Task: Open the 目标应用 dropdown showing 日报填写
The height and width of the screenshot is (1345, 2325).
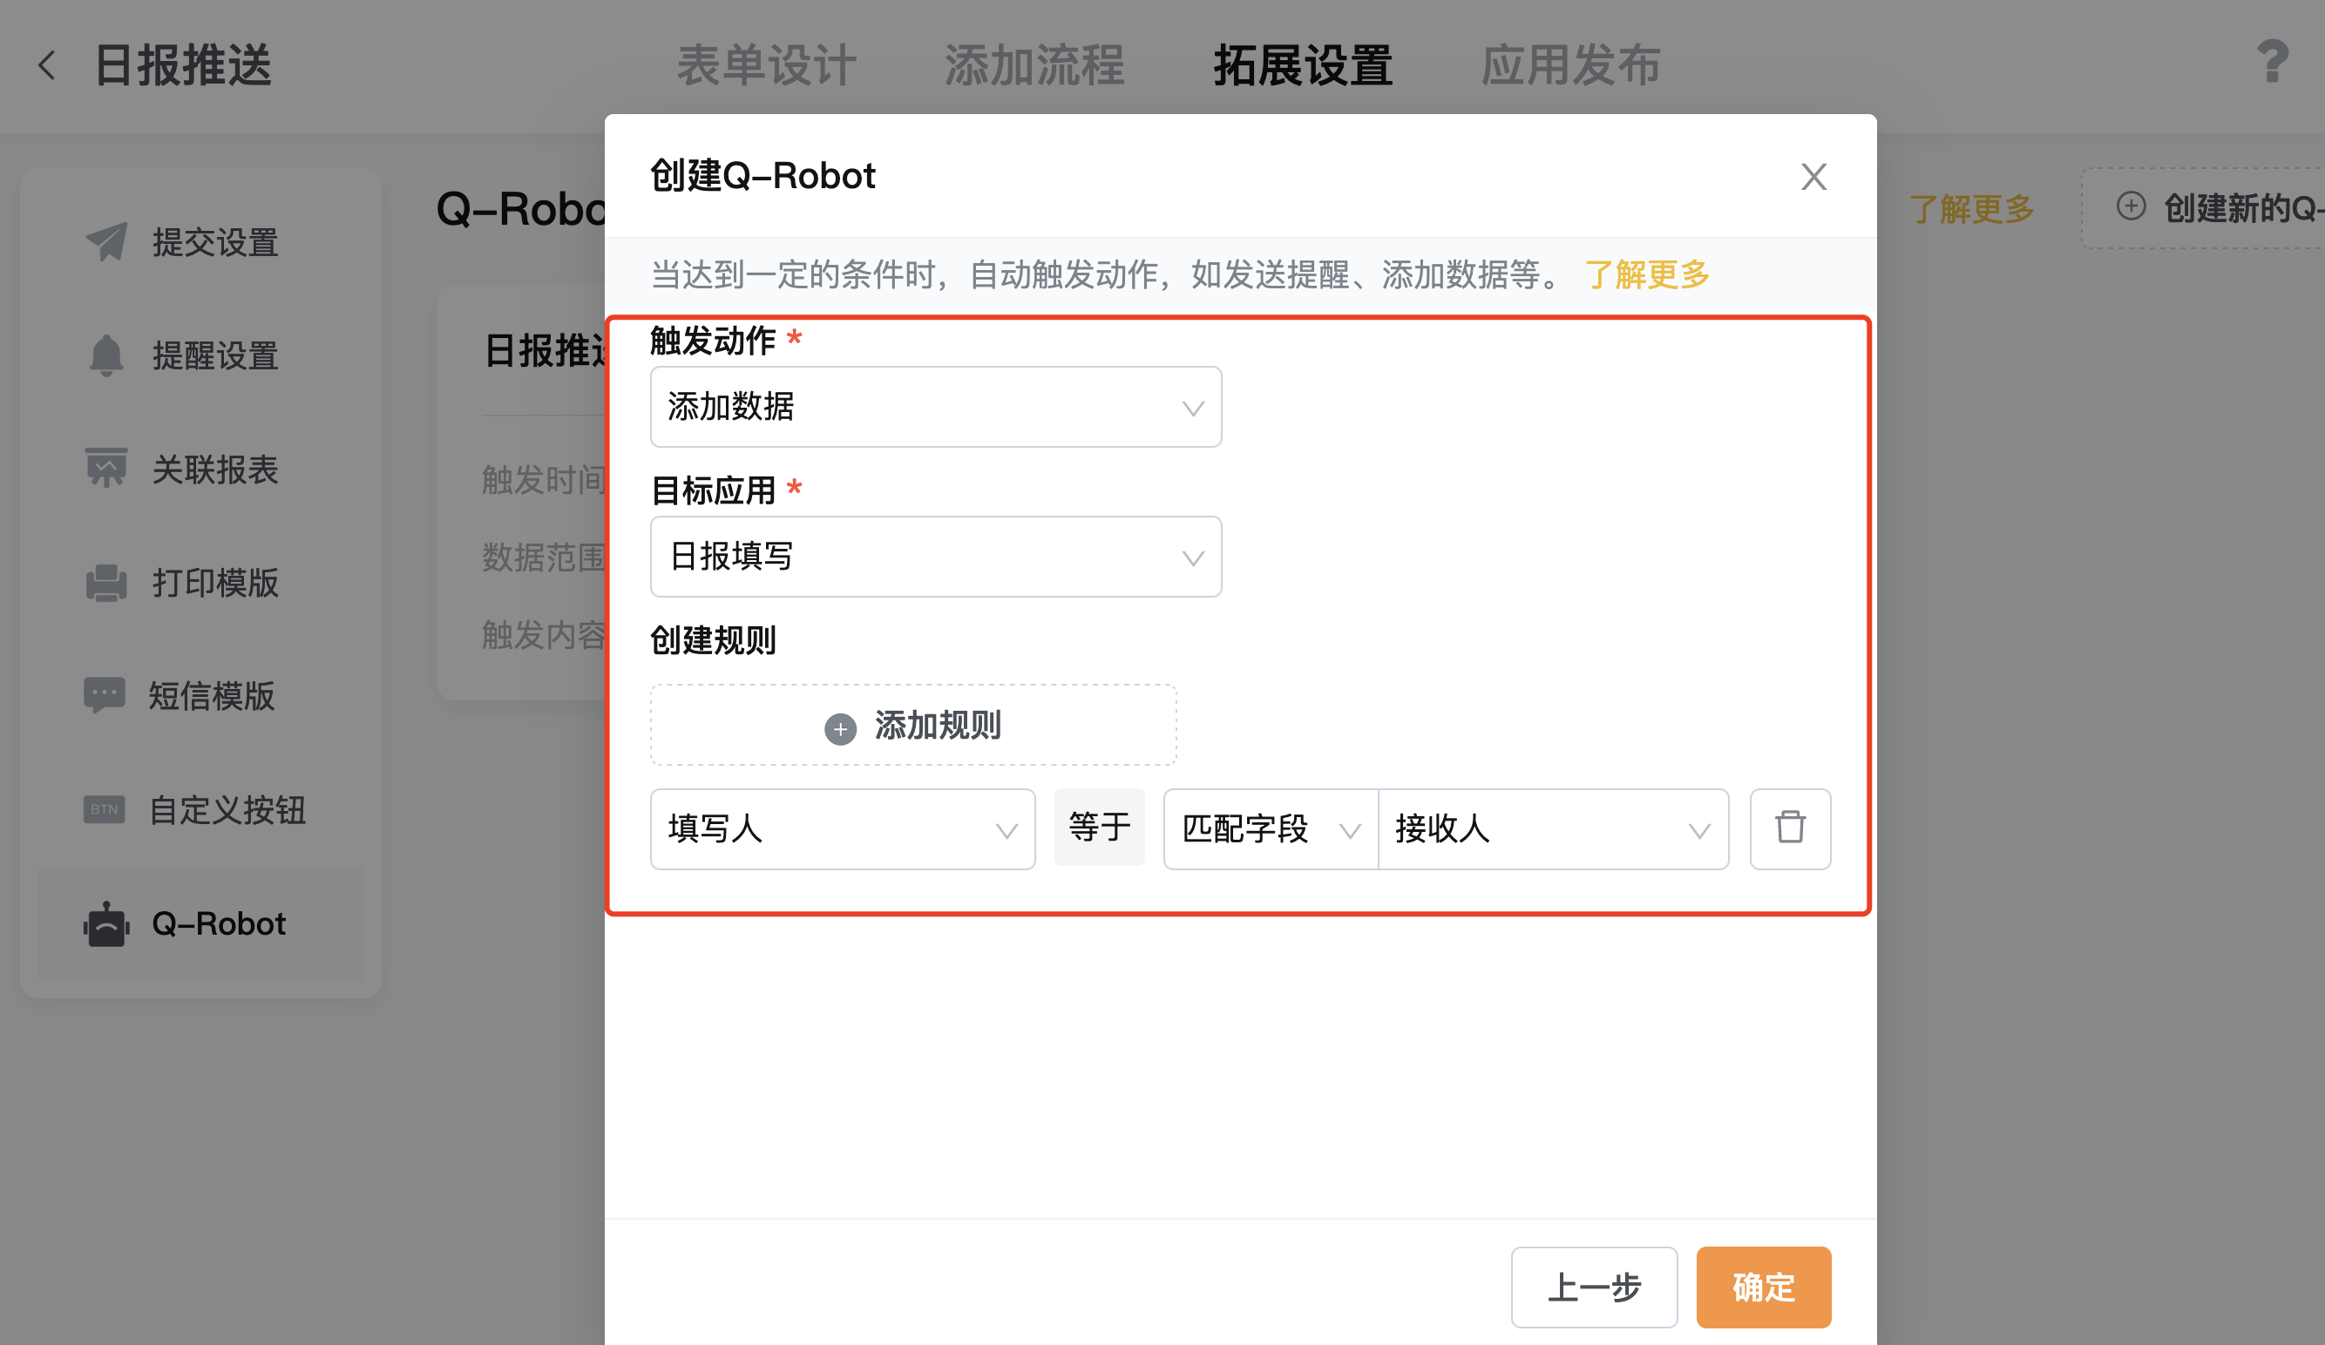Action: tap(936, 557)
